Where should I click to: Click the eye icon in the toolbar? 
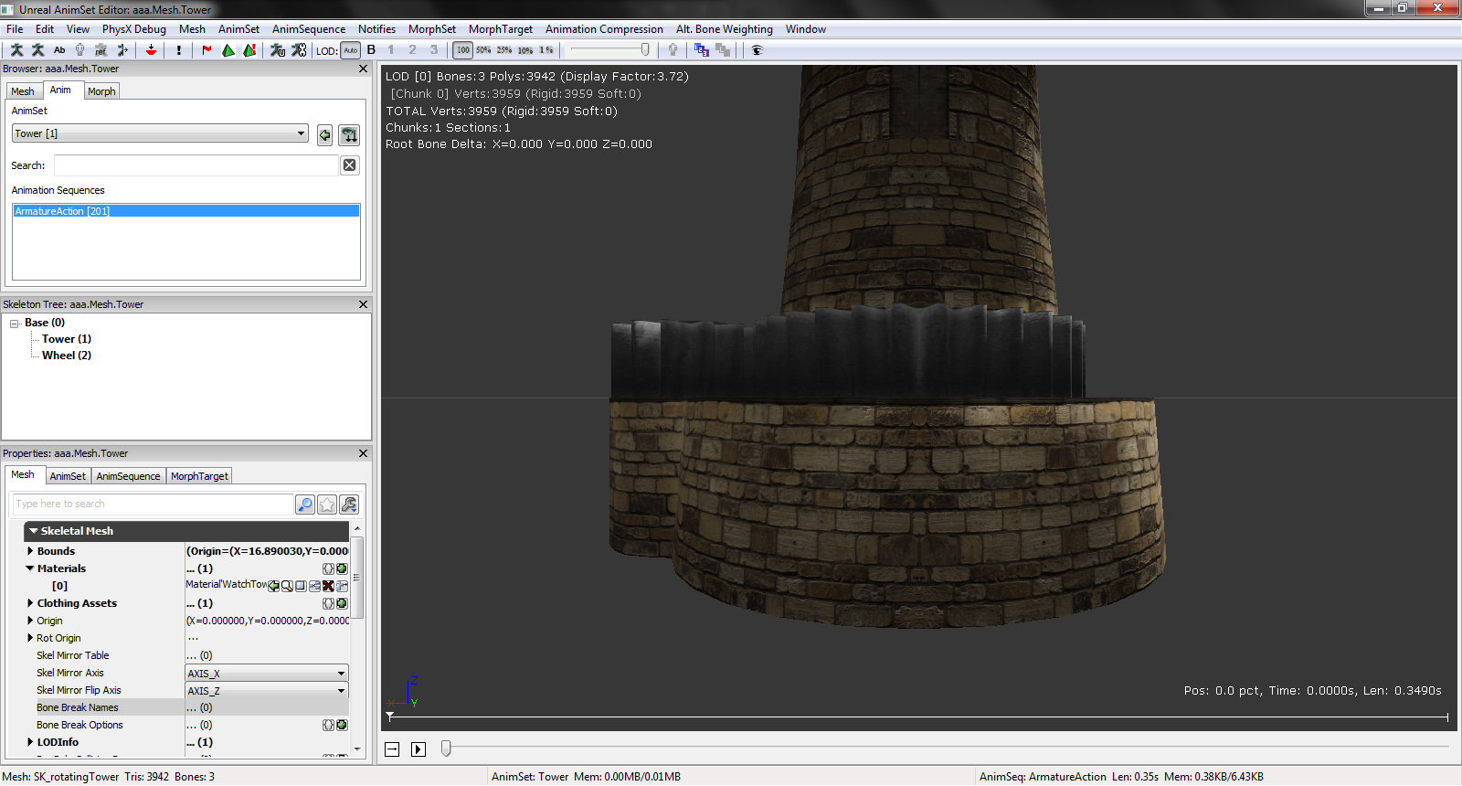coord(757,50)
